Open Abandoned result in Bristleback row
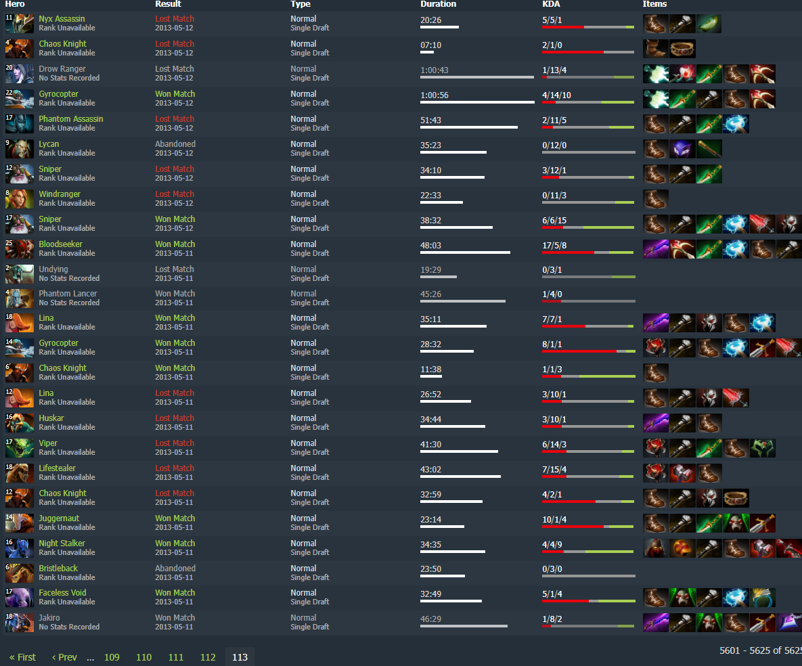This screenshot has height=666, width=802. click(x=175, y=569)
